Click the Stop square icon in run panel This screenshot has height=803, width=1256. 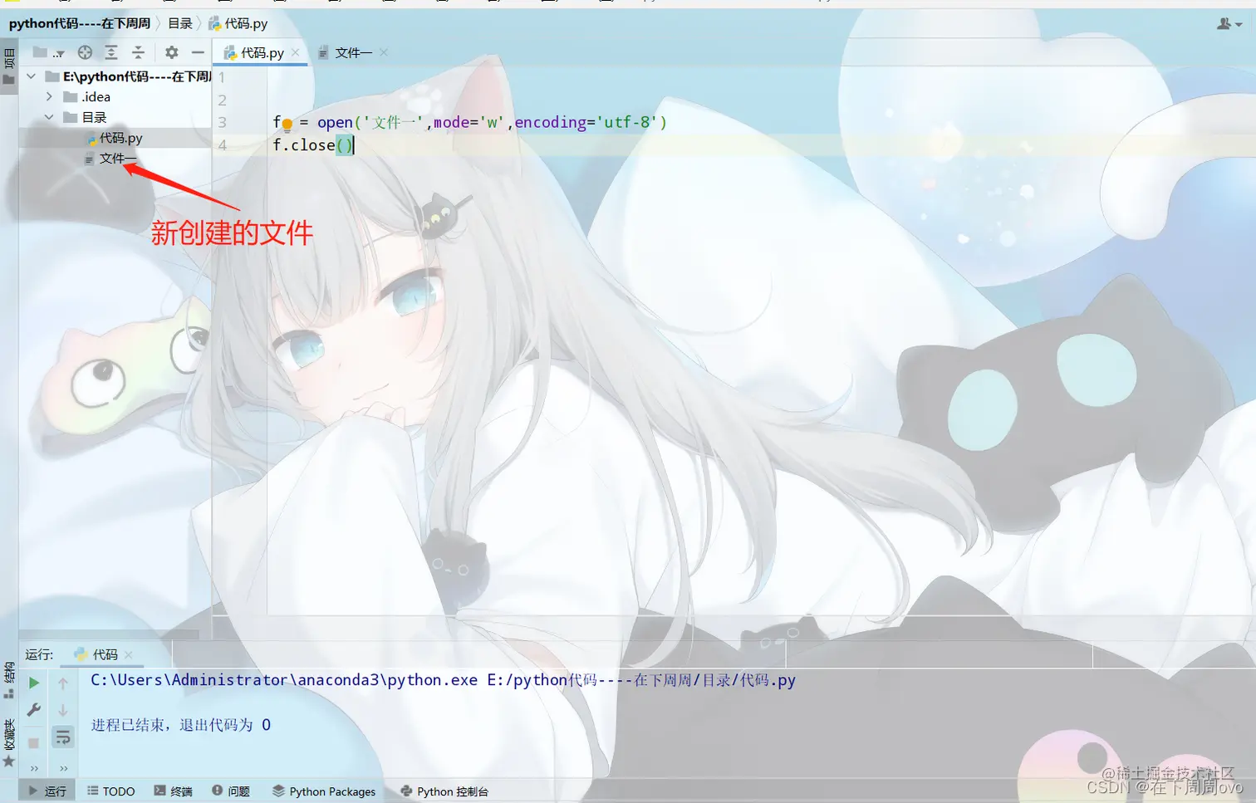pyautogui.click(x=34, y=742)
